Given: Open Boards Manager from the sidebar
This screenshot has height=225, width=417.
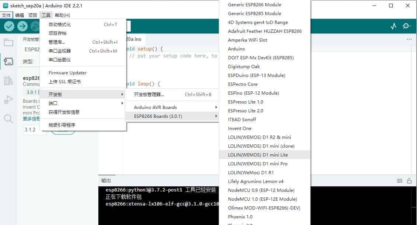Looking at the screenshot, I should (x=8, y=61).
